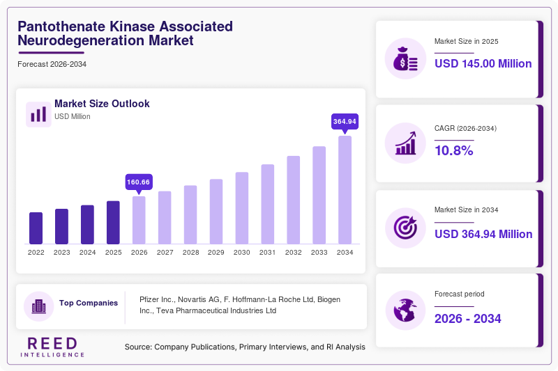Click the Source attribution line
The height and width of the screenshot is (371, 558).
pos(245,347)
